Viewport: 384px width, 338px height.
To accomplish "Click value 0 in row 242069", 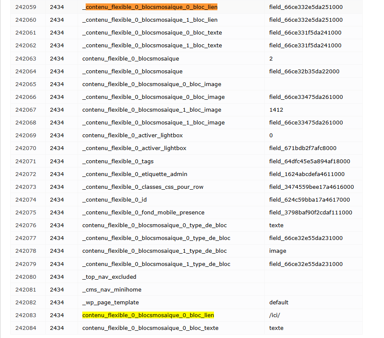I will pyautogui.click(x=271, y=135).
